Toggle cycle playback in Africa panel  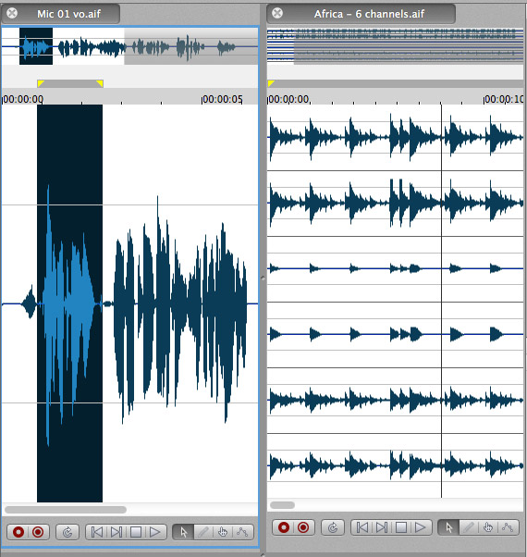click(333, 527)
